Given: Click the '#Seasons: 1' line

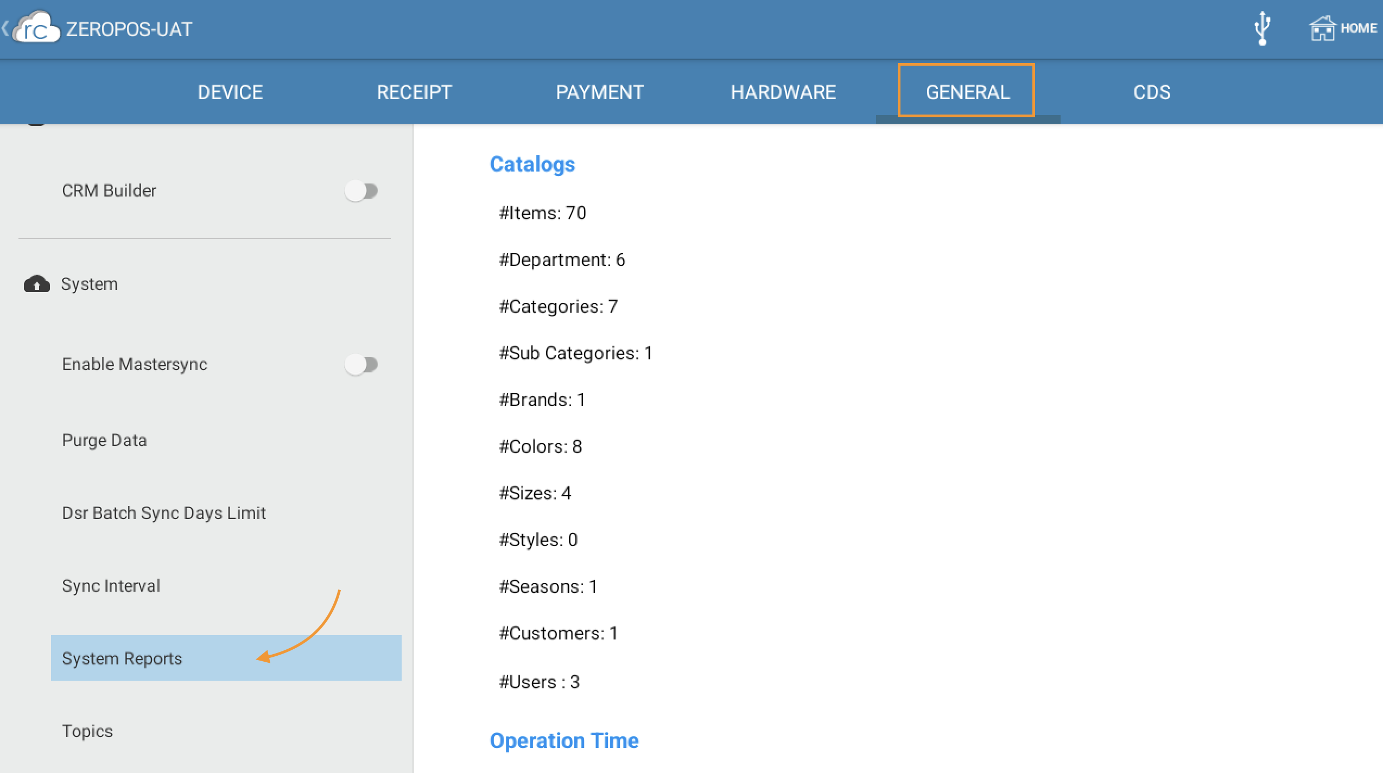Looking at the screenshot, I should pyautogui.click(x=548, y=586).
